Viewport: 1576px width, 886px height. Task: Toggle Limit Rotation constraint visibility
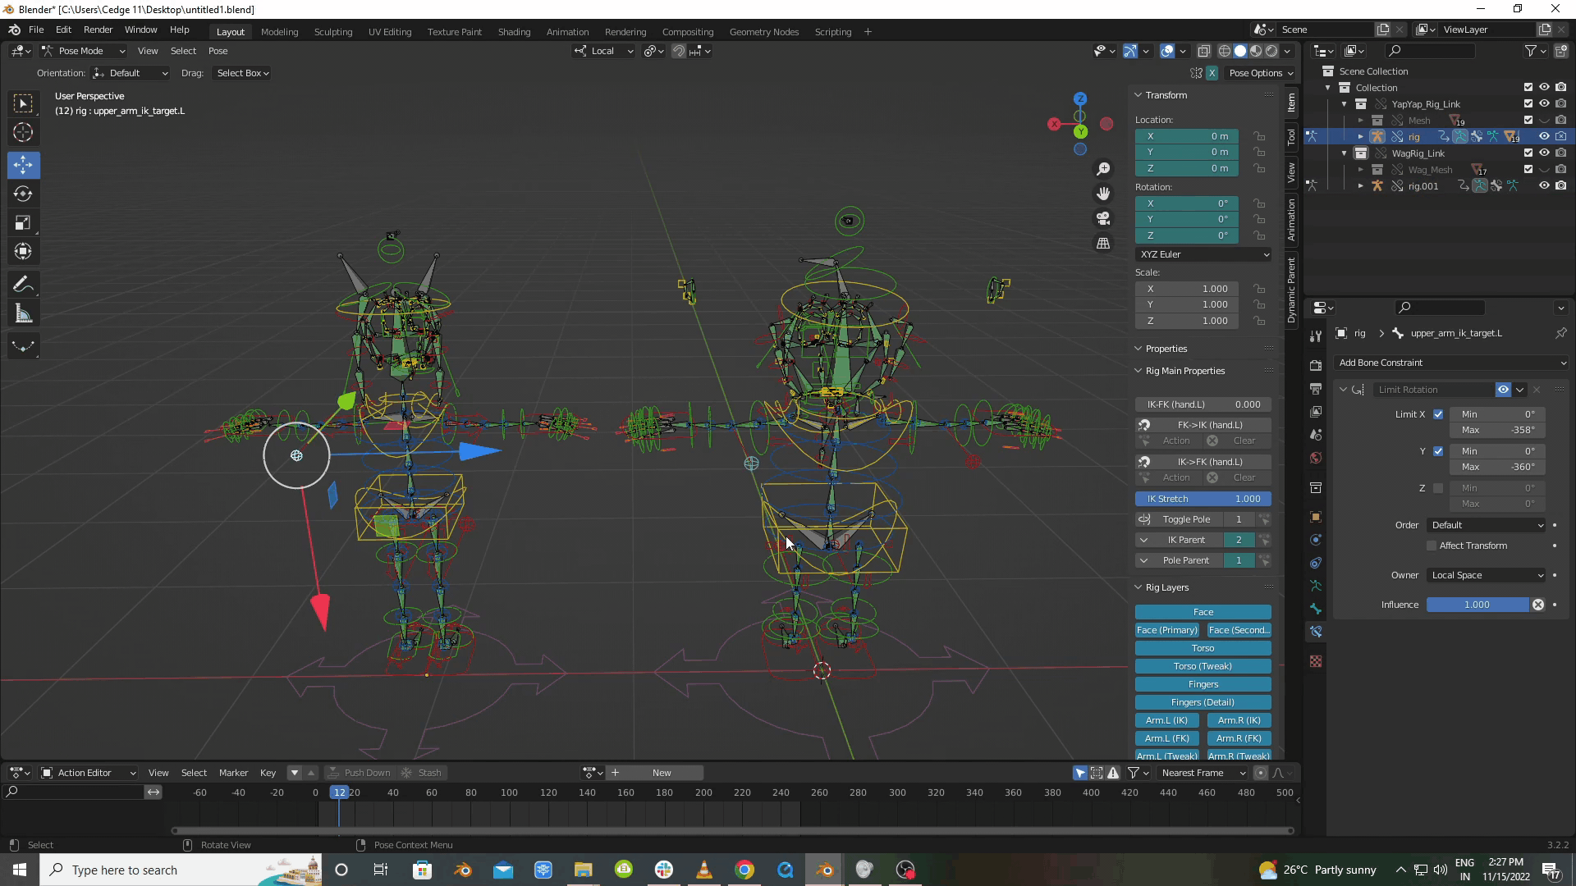[x=1503, y=390]
